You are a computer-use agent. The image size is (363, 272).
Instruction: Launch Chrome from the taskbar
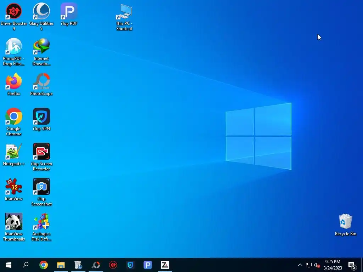pyautogui.click(x=44, y=265)
